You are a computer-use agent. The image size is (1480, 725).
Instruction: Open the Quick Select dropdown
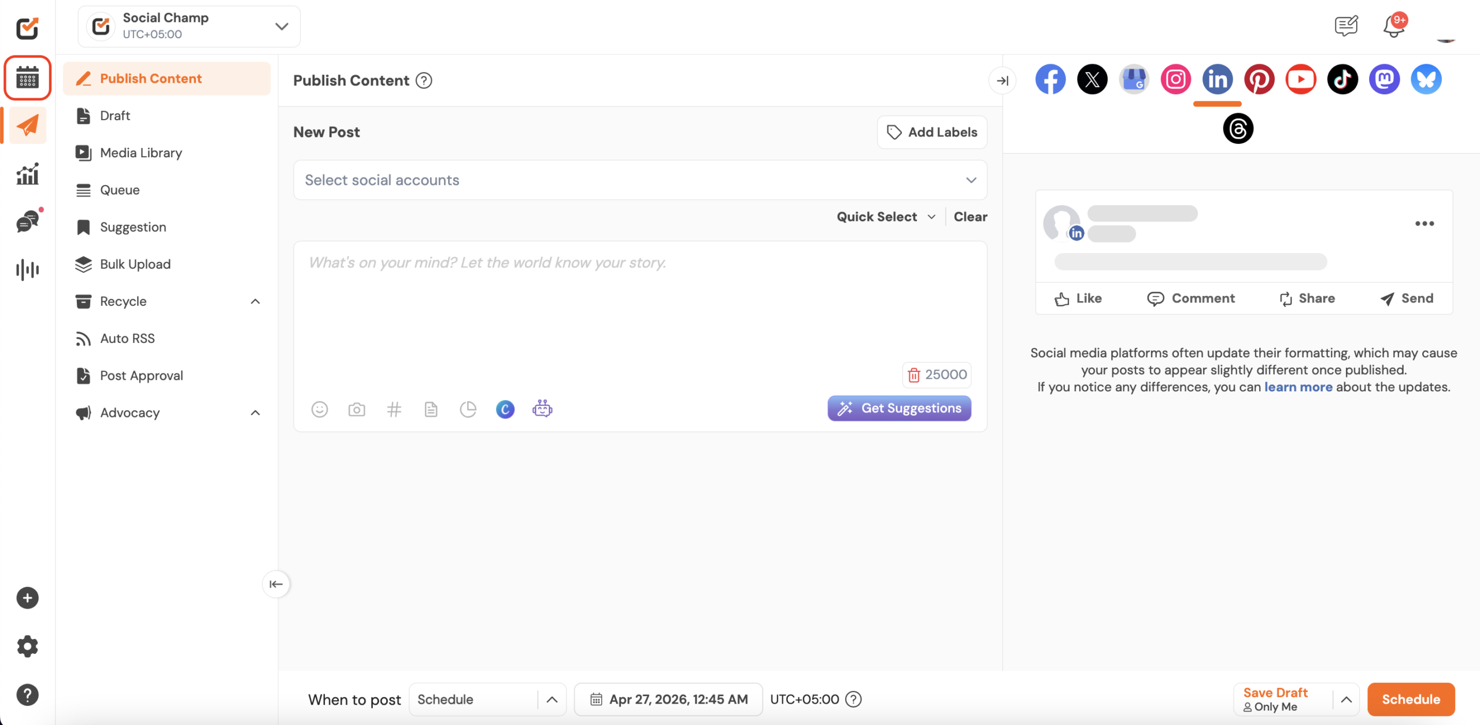886,217
